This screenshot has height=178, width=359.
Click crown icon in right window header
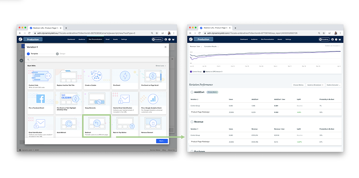340,39
